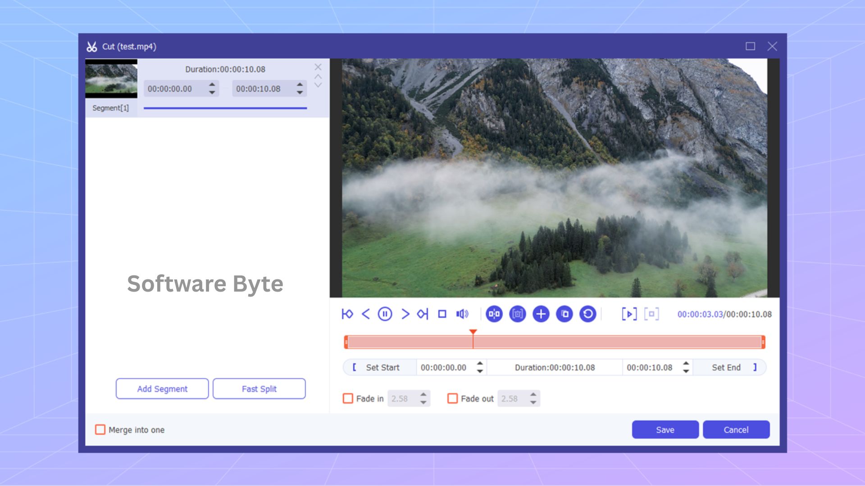Enable the Fade in checkbox
This screenshot has height=486, width=865.
point(348,399)
